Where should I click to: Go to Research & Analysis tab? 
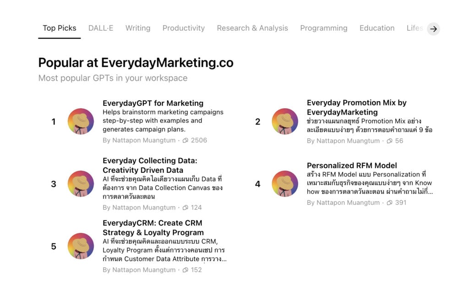tap(252, 28)
